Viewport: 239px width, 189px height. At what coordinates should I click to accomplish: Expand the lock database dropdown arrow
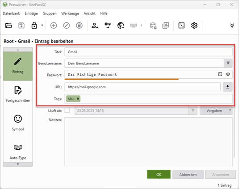pos(42,26)
